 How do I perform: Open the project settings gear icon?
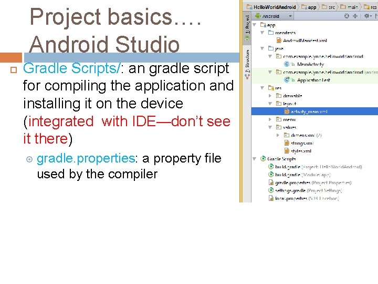tap(367, 16)
